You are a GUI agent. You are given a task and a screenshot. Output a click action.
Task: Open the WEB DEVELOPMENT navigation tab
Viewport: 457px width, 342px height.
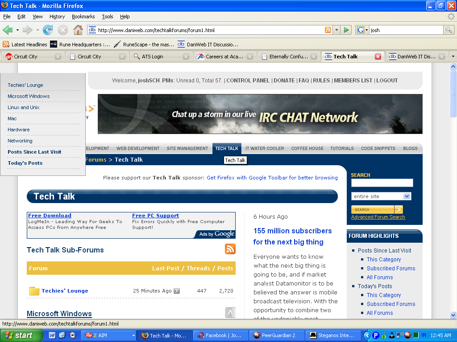tap(138, 148)
